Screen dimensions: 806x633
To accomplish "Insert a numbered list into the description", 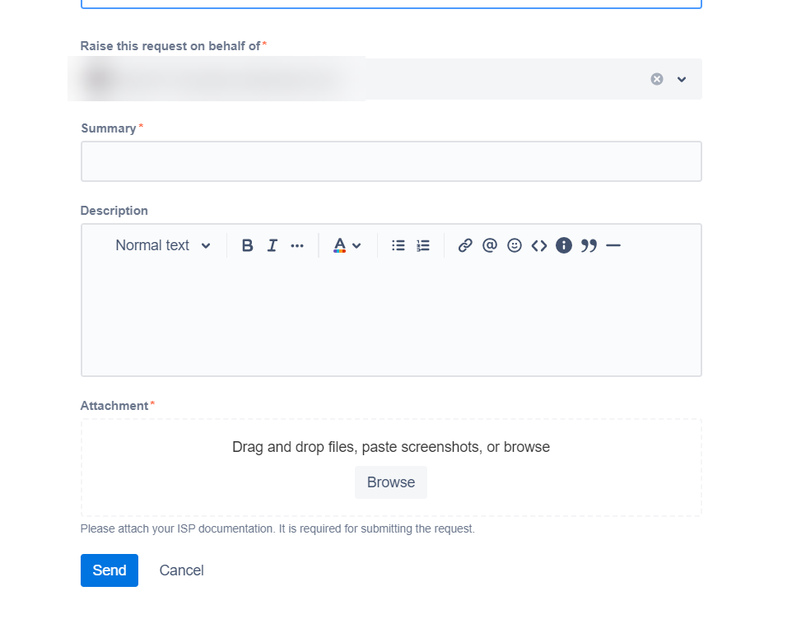I will point(422,244).
